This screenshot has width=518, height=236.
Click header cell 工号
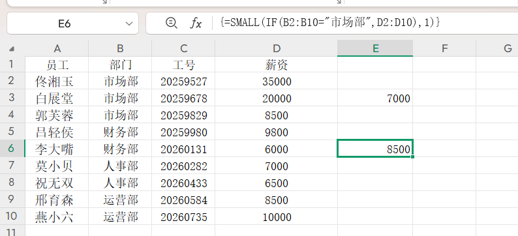[x=183, y=65]
